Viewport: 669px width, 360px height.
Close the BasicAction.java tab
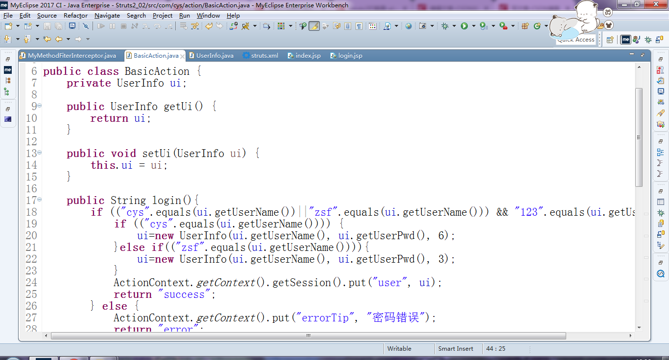click(183, 56)
